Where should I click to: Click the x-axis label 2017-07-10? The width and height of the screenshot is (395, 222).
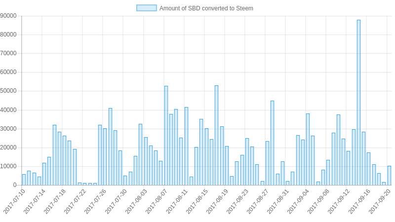[14, 202]
